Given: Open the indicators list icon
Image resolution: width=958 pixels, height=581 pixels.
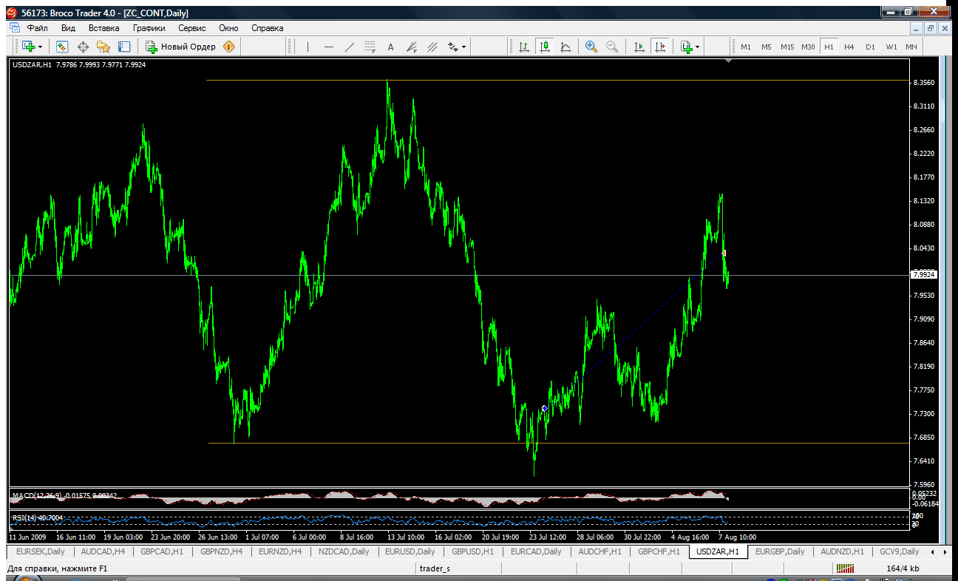Looking at the screenshot, I should point(687,47).
